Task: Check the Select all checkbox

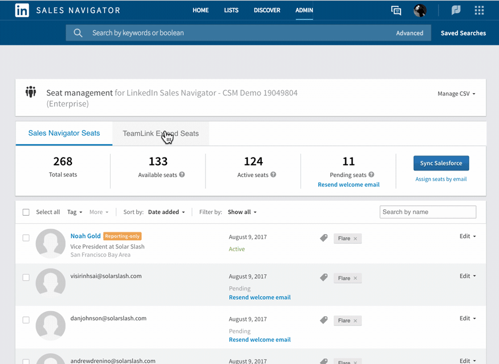Action: pyautogui.click(x=26, y=212)
